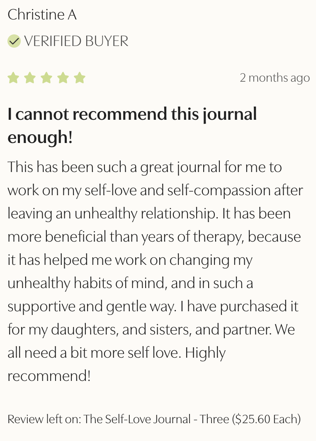
Task: Click the second rating star
Action: 30,78
